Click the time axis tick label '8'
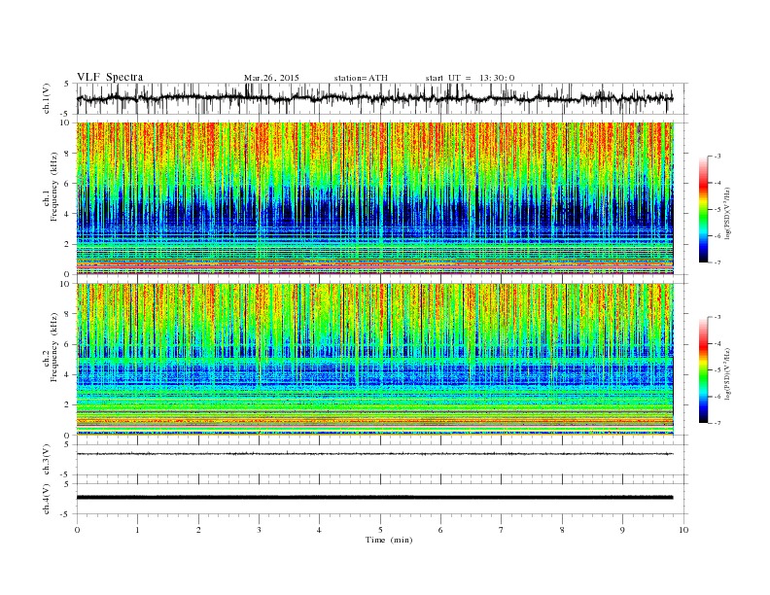This screenshot has height=595, width=770. tap(562, 530)
